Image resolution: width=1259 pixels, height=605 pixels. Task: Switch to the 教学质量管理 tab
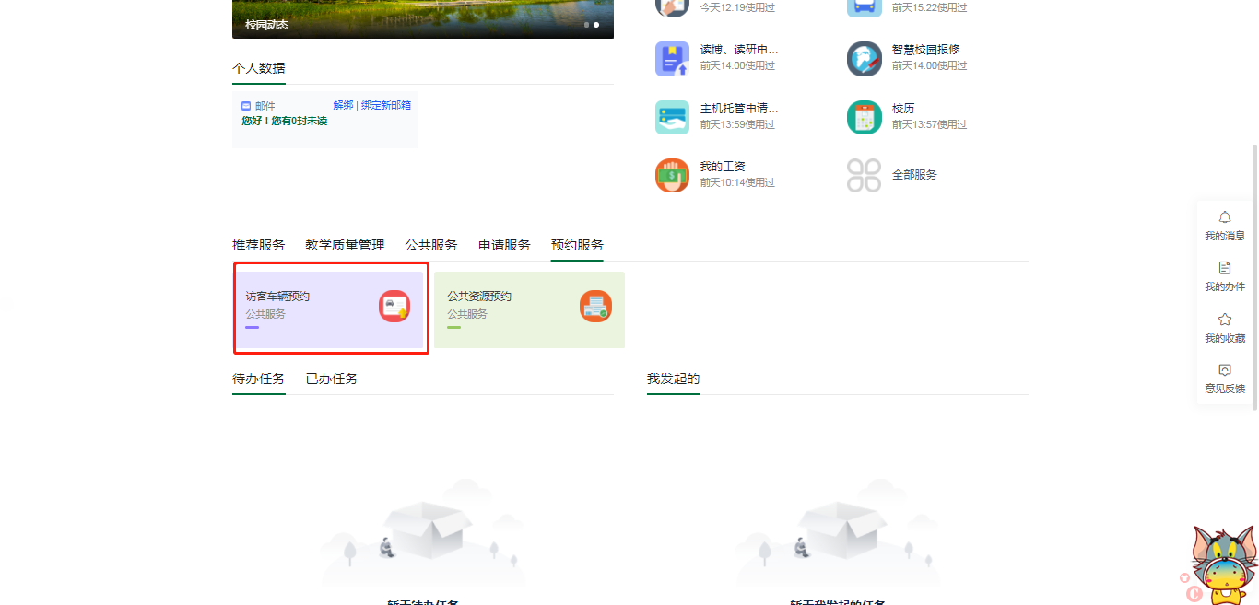pyautogui.click(x=345, y=245)
